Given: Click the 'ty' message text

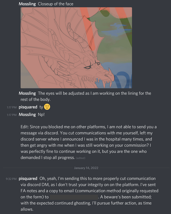Looking at the screenshot, I should [x=41, y=107].
